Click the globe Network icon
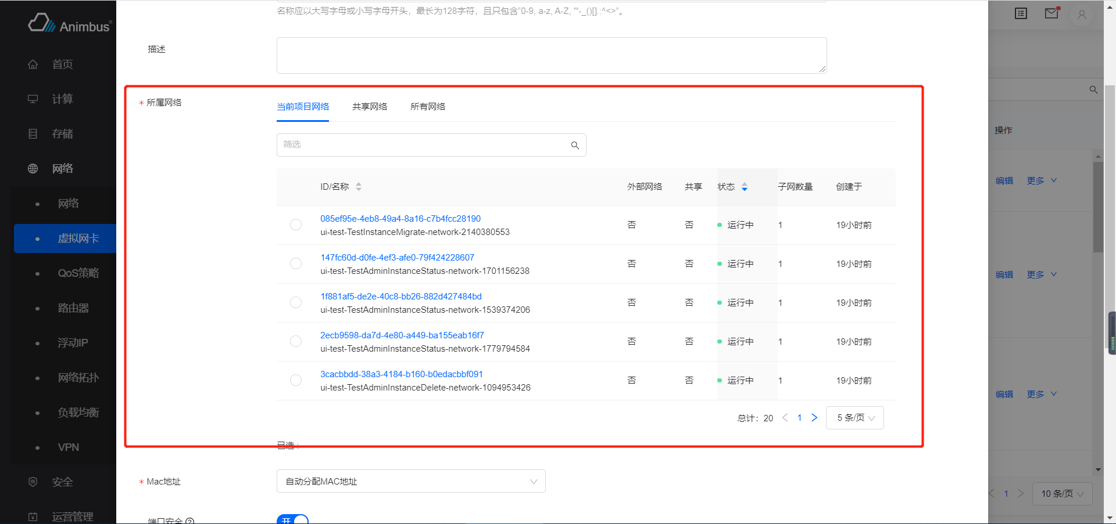Viewport: 1116px width, 524px height. point(33,169)
